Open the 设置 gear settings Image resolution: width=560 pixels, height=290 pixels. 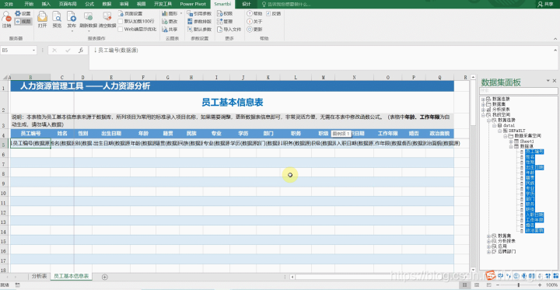tap(23, 13)
